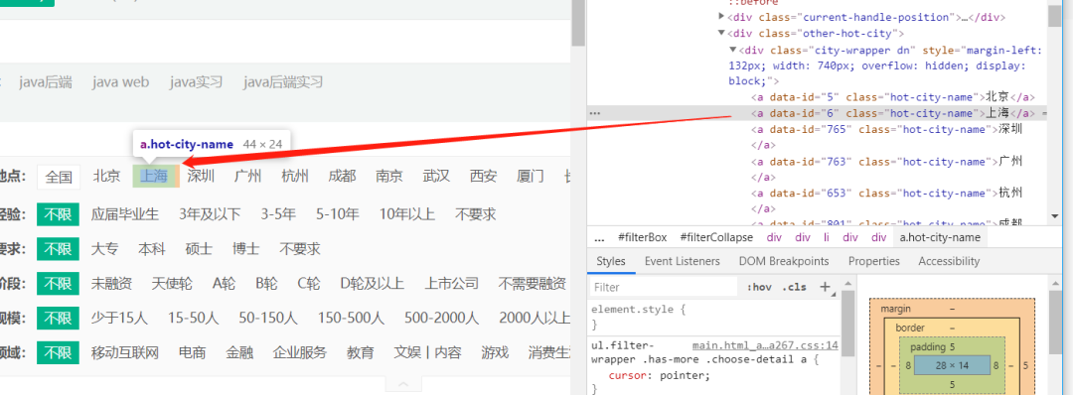Choose 广州 city filter
The width and height of the screenshot is (1073, 395).
(247, 177)
